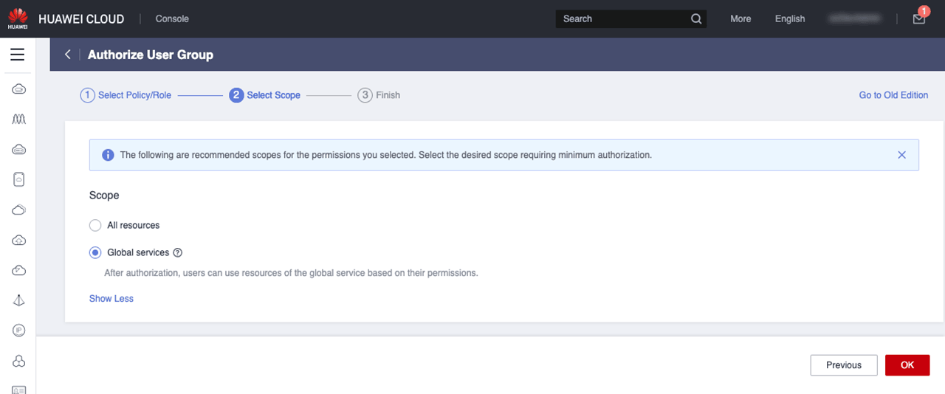The height and width of the screenshot is (394, 945).
Task: Dismiss the recommended scopes info banner
Action: [901, 155]
